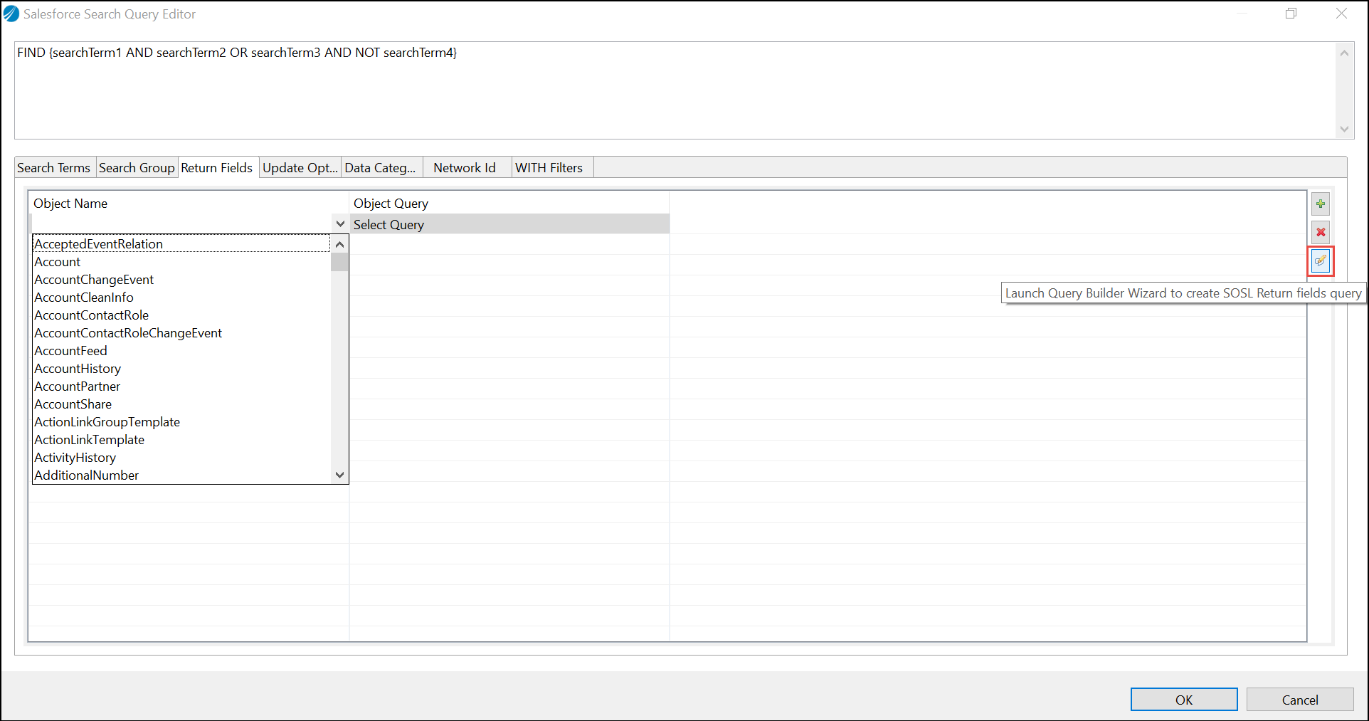Viewport: 1369px width, 721px height.
Task: Choose AccountChangeEvent in the list
Action: 181,280
